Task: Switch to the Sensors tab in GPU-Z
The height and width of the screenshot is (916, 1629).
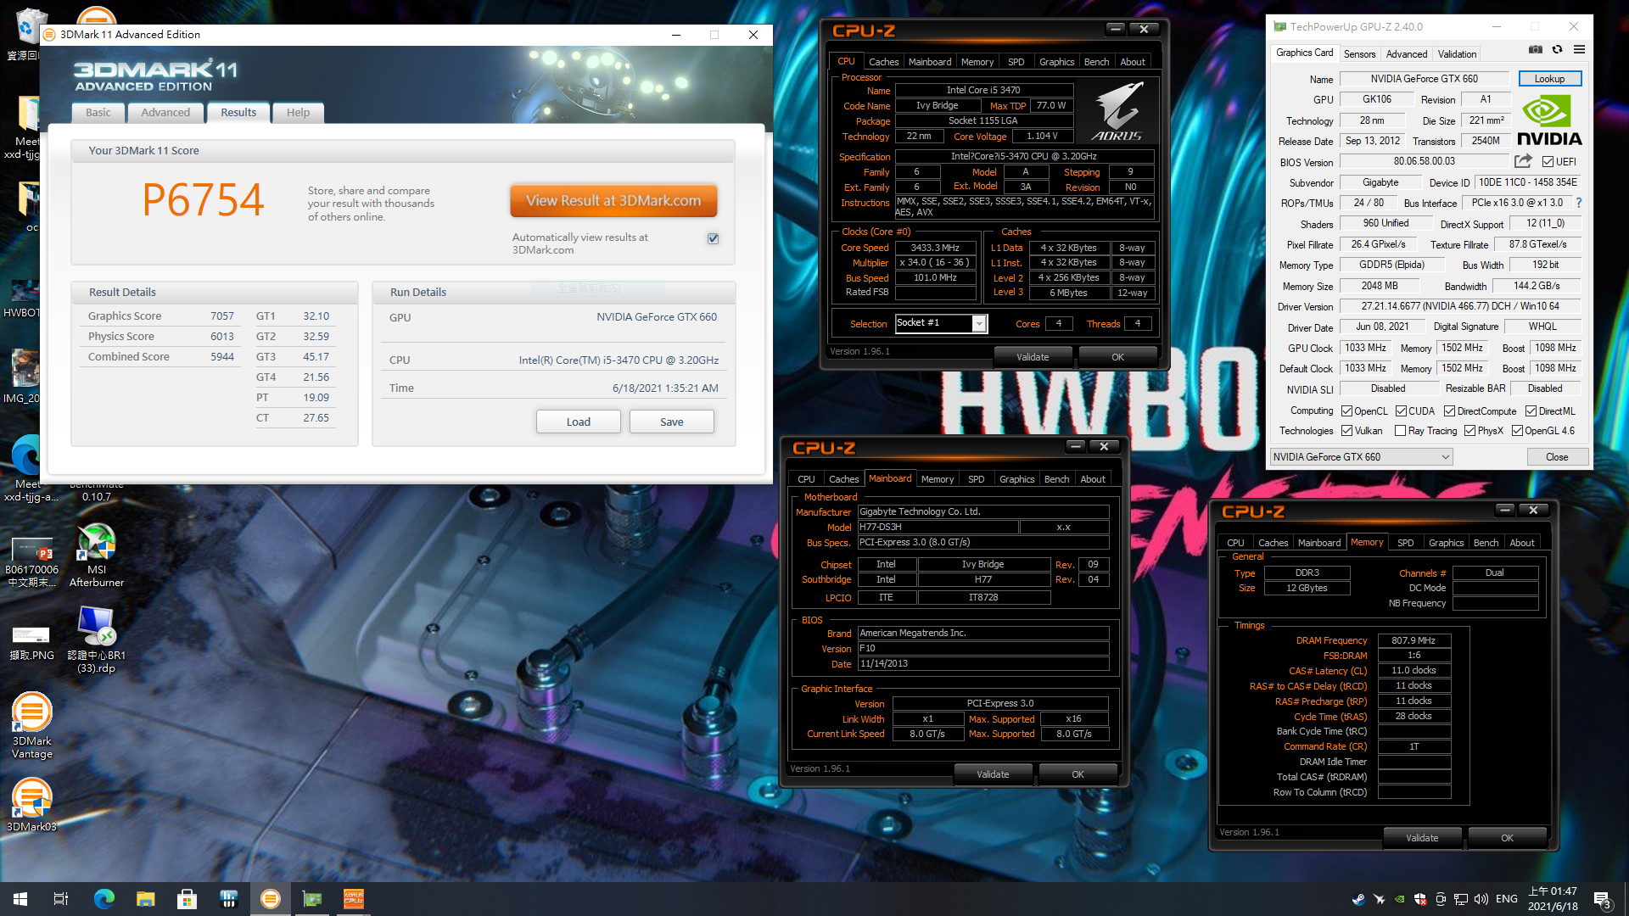Action: [1359, 54]
